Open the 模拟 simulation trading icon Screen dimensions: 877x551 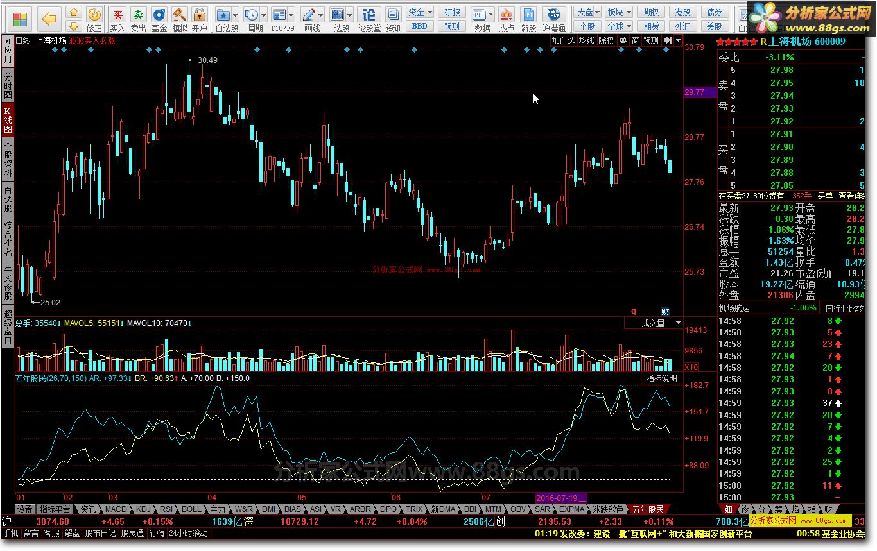click(x=180, y=19)
